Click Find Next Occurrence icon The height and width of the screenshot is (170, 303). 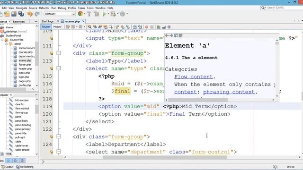100,27
